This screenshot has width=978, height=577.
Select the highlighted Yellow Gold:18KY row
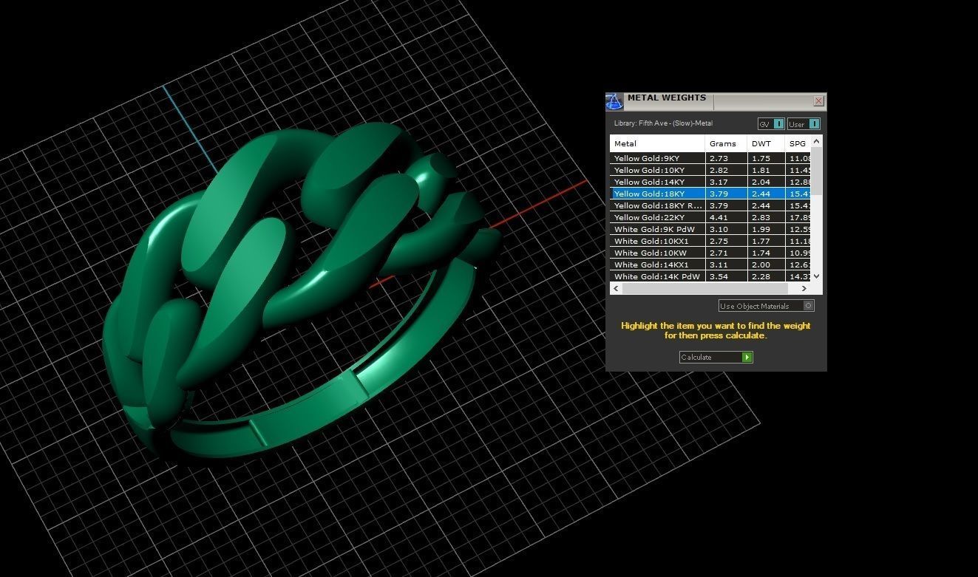click(x=710, y=194)
